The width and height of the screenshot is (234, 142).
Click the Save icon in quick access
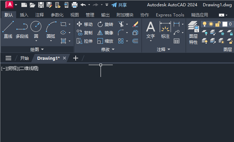pos(41,5)
